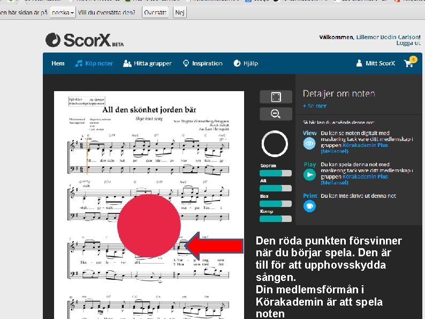Image resolution: width=425 pixels, height=319 pixels.
Task: Click the ScorX logo
Action: point(84,40)
